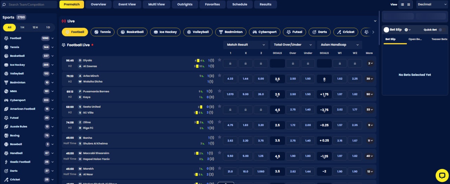450x184 pixels.
Task: Select live Darts chip
Action: pos(320,32)
